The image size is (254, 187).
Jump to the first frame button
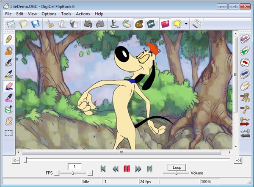pyautogui.click(x=103, y=169)
